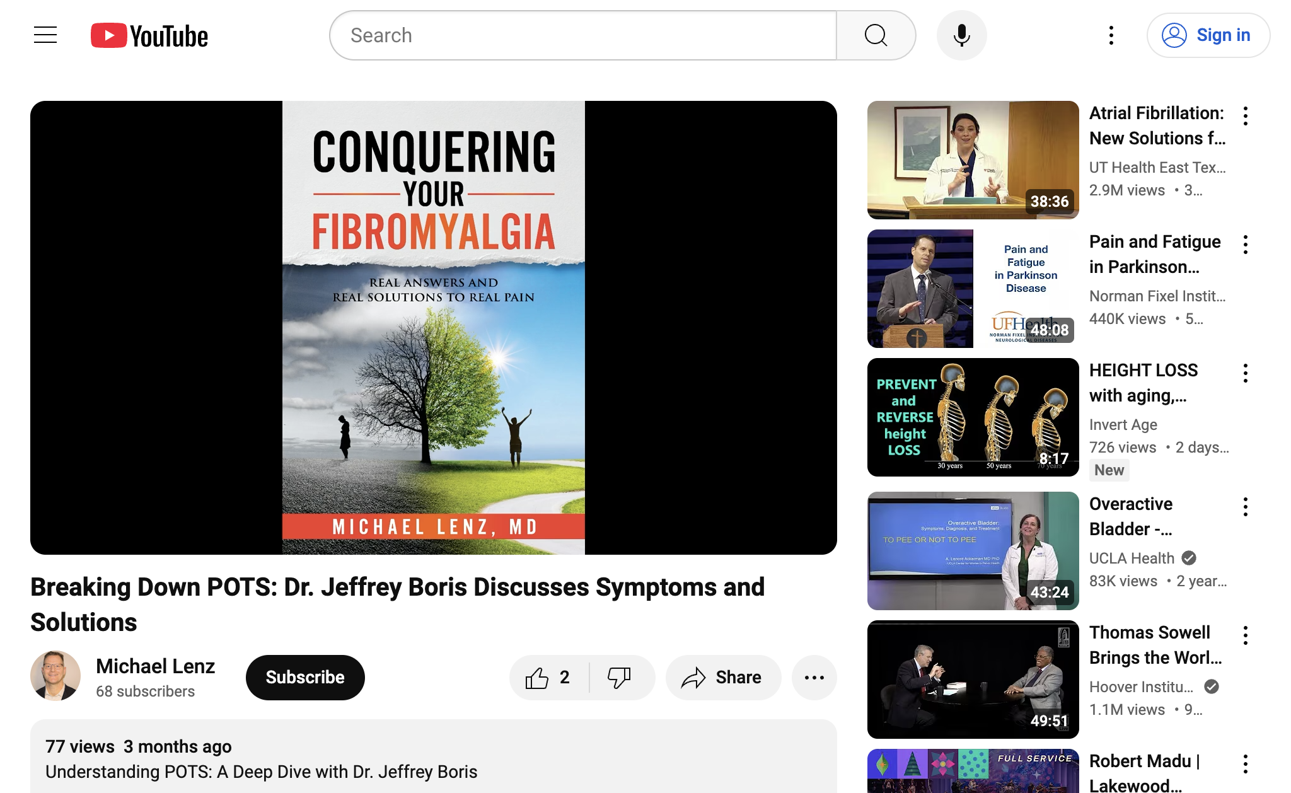The image size is (1291, 793).
Task: Open Thomas Sowell Brings the World title
Action: point(1155,645)
